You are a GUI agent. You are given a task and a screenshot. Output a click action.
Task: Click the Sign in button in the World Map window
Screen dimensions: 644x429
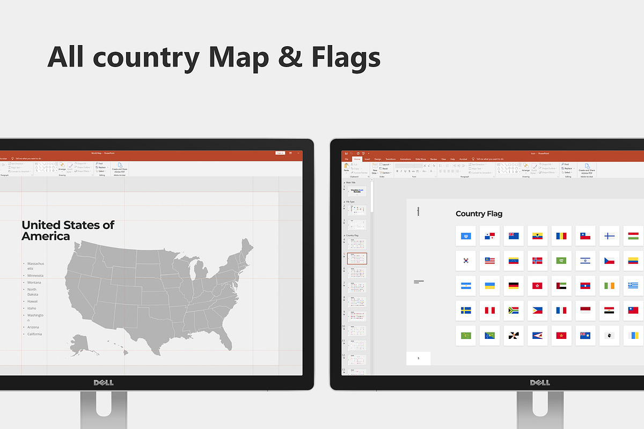tap(280, 153)
